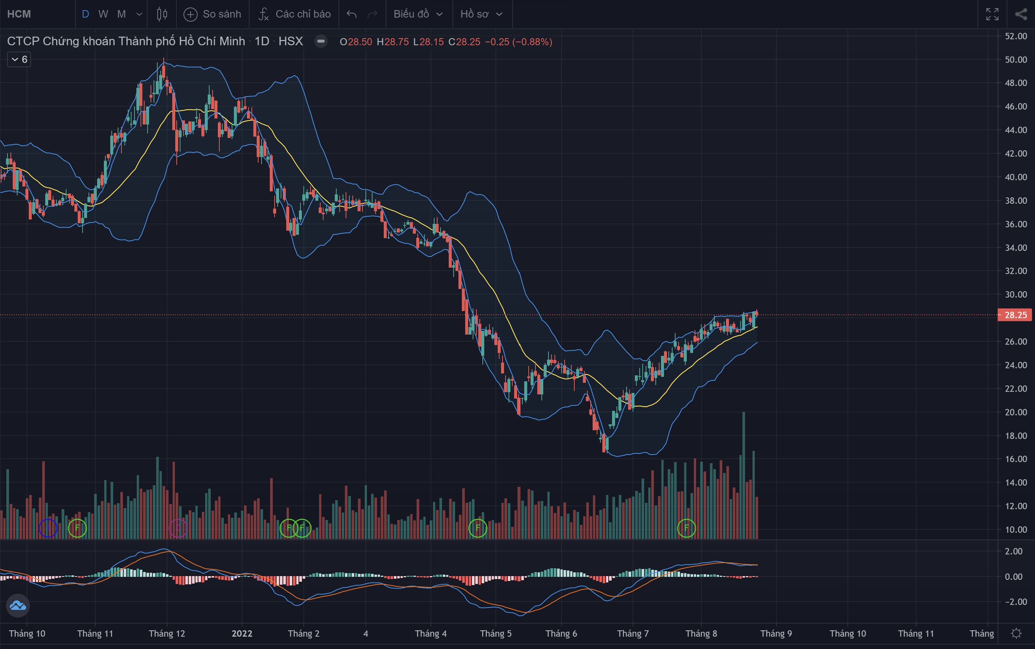This screenshot has height=649, width=1035.
Task: Click the −0.25 (−0.88%) change value
Action: (x=519, y=41)
